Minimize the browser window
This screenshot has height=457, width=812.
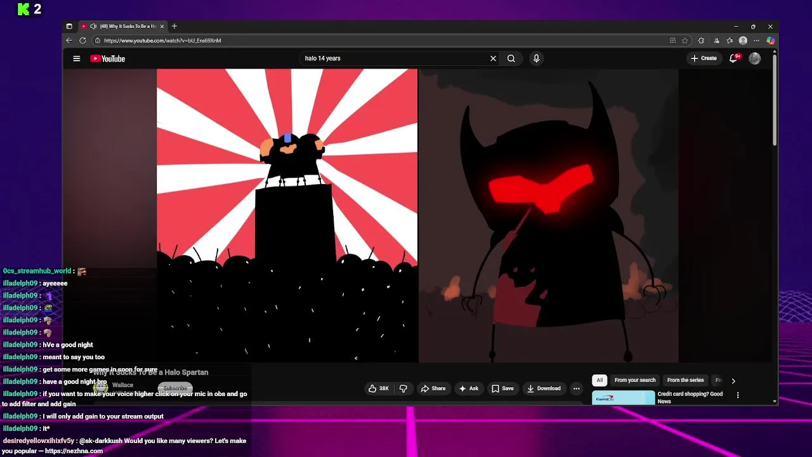click(x=736, y=27)
